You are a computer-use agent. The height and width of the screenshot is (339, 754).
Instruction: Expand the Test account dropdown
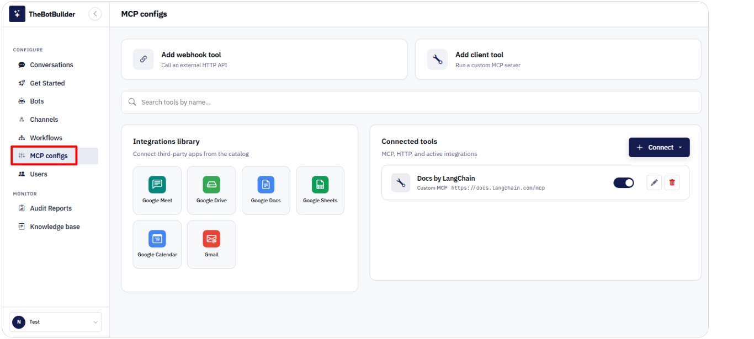pyautogui.click(x=55, y=322)
